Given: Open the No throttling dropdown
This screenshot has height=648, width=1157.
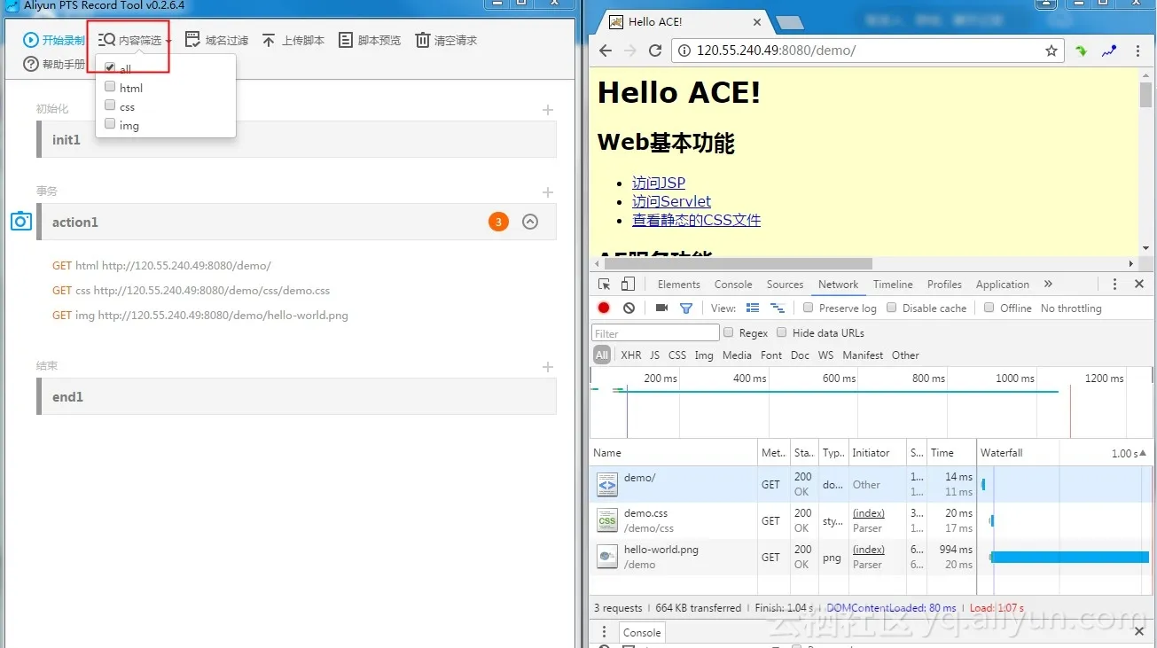Looking at the screenshot, I should pos(1071,308).
